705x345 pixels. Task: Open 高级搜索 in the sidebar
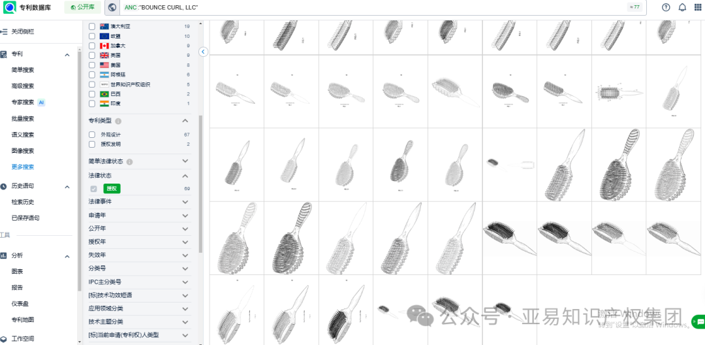[23, 86]
